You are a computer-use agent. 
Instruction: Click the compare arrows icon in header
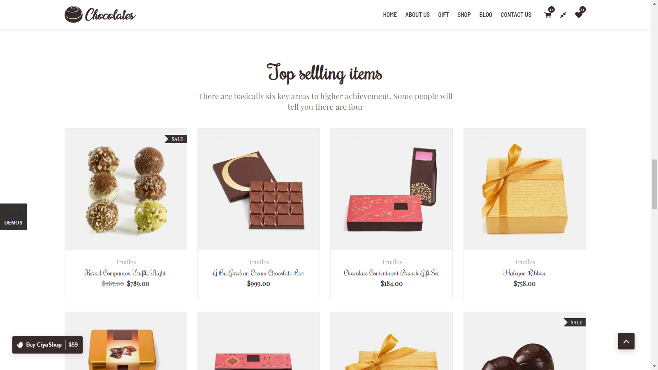(x=563, y=15)
